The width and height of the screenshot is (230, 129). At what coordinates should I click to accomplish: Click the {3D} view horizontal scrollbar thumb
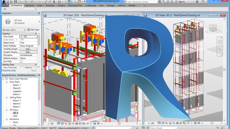coord(119,123)
